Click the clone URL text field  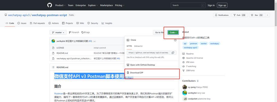(x=148, y=53)
